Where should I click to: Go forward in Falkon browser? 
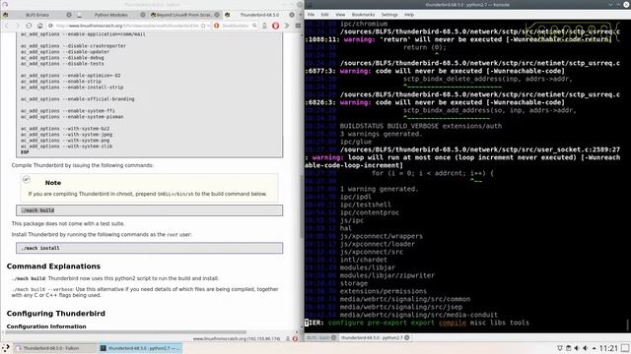pyautogui.click(x=17, y=26)
